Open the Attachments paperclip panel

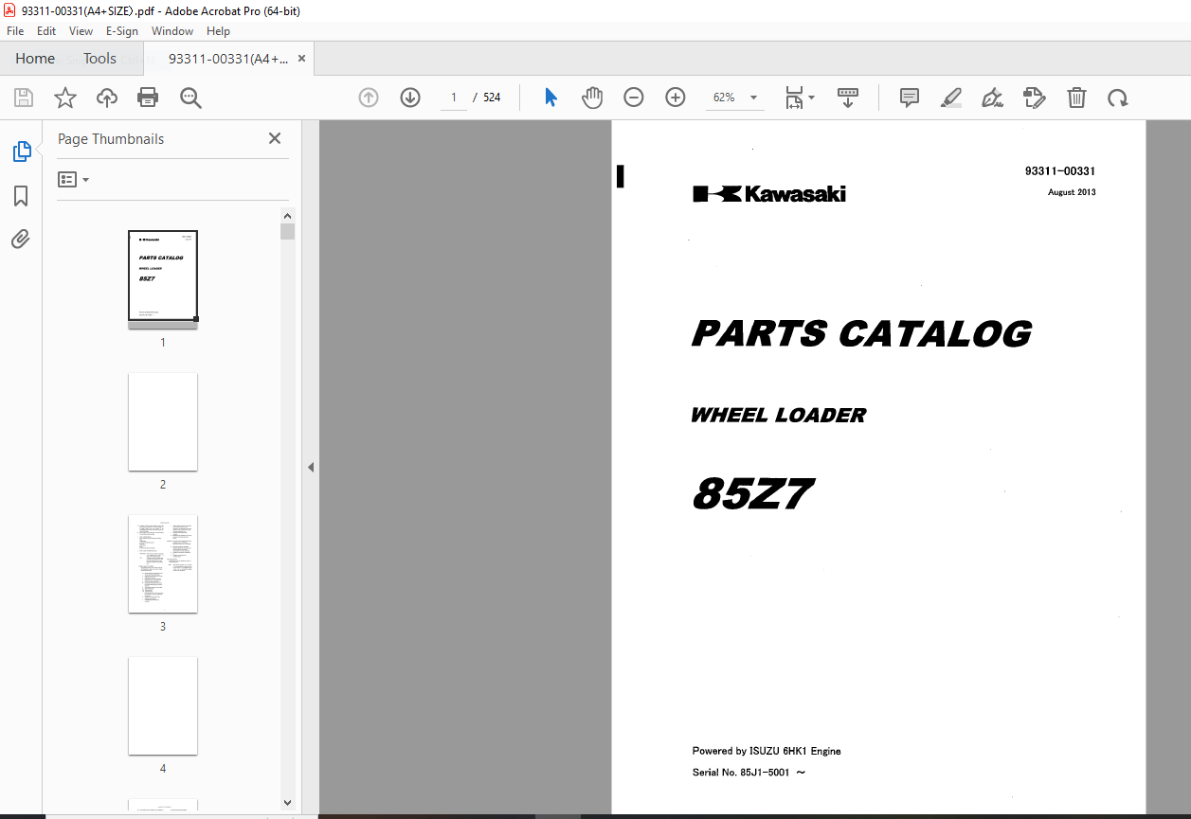coord(21,239)
